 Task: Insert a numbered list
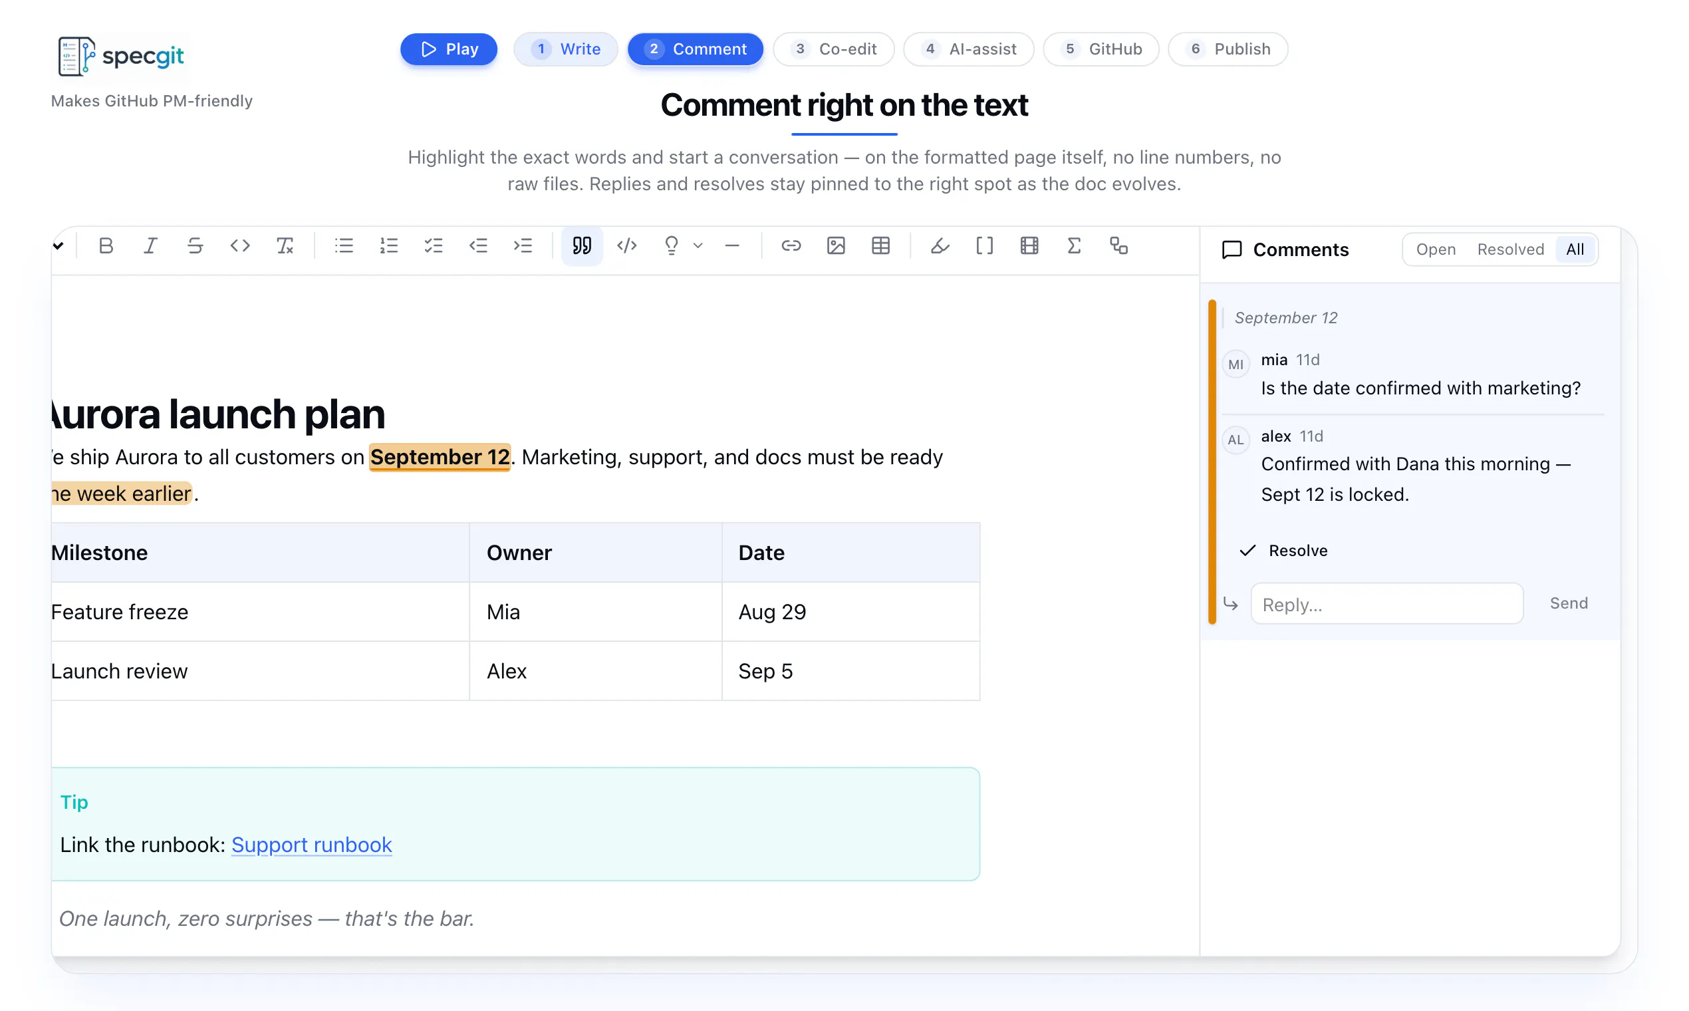[x=389, y=246]
